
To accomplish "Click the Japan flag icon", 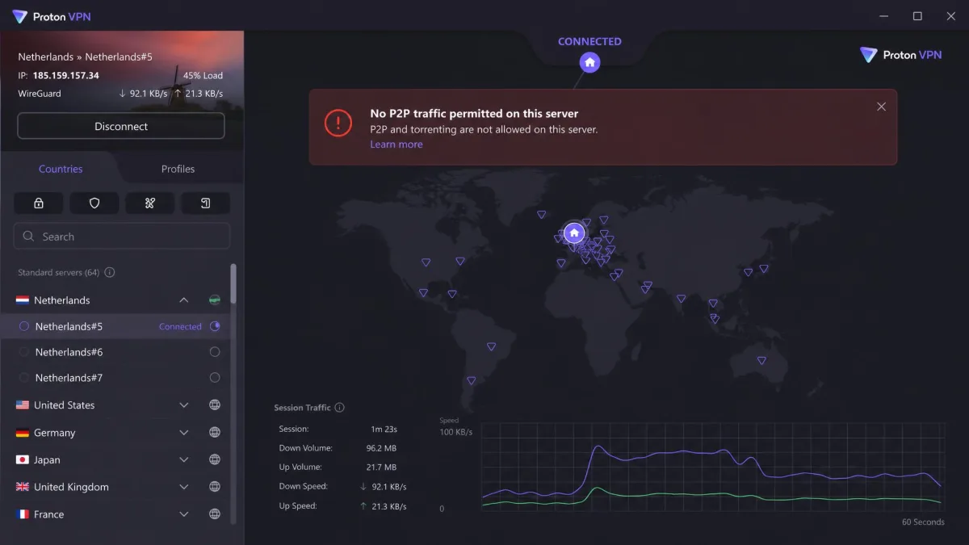I will 23,459.
